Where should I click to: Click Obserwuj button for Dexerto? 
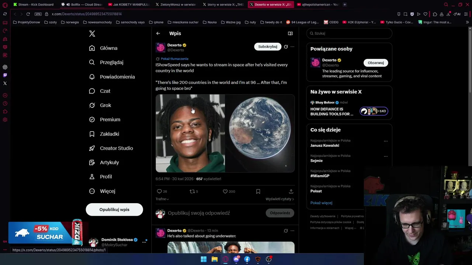click(x=376, y=63)
